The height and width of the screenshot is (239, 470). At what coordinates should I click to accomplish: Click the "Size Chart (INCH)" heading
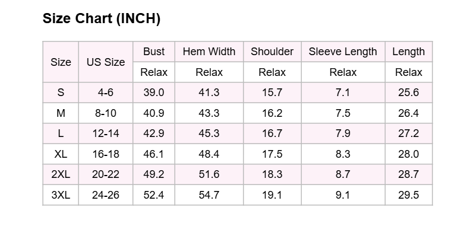coord(102,19)
